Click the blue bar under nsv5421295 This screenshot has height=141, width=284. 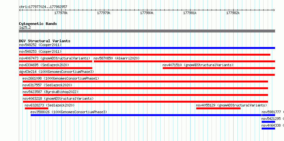tap(268, 122)
